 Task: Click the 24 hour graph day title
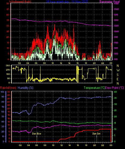(x=67, y=2)
